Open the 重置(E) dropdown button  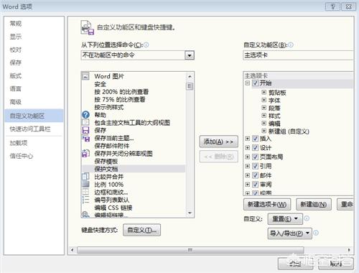coord(285,218)
